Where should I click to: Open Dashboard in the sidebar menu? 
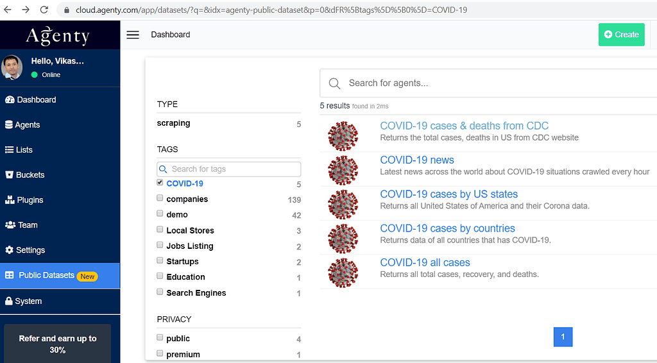60,99
